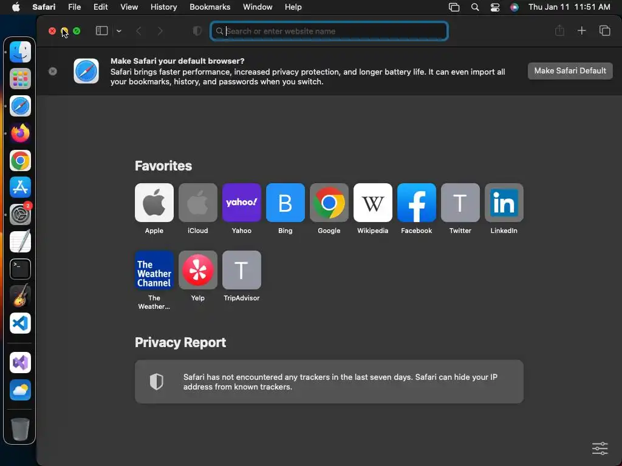The image size is (622, 466).
Task: Open the Edit menu
Action: tap(101, 7)
